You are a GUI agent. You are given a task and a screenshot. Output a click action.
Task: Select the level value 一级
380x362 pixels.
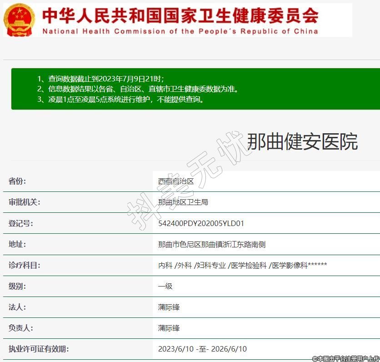click(x=165, y=286)
